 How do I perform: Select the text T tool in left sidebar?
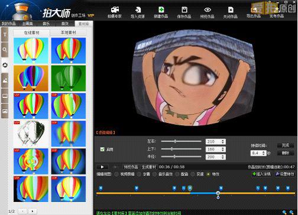pyautogui.click(x=5, y=35)
